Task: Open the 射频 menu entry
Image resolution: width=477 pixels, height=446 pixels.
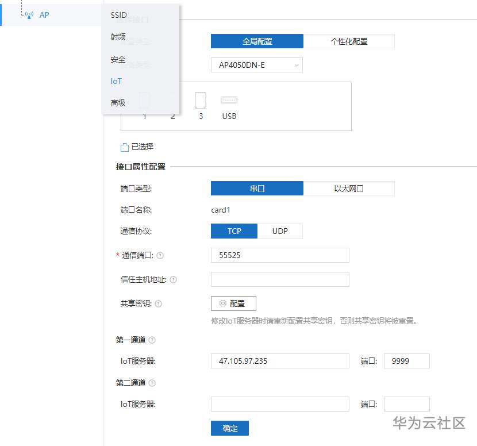Action: [x=118, y=37]
